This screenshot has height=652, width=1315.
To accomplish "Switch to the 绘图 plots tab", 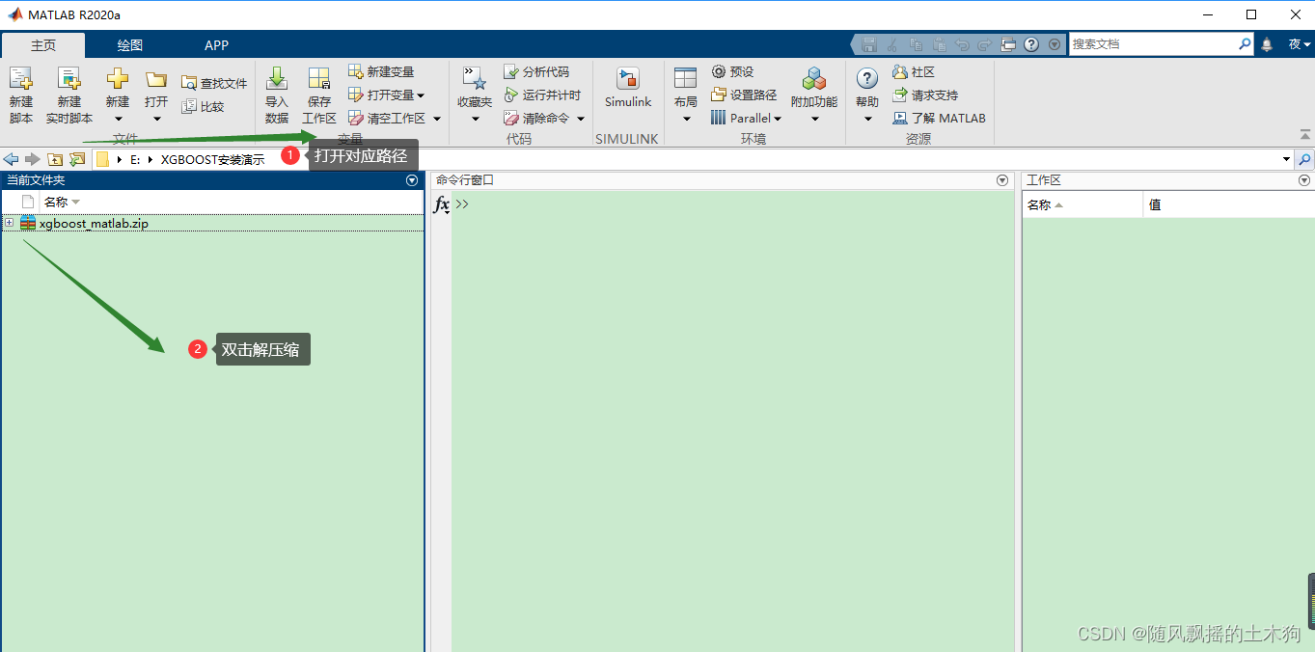I will [x=130, y=45].
